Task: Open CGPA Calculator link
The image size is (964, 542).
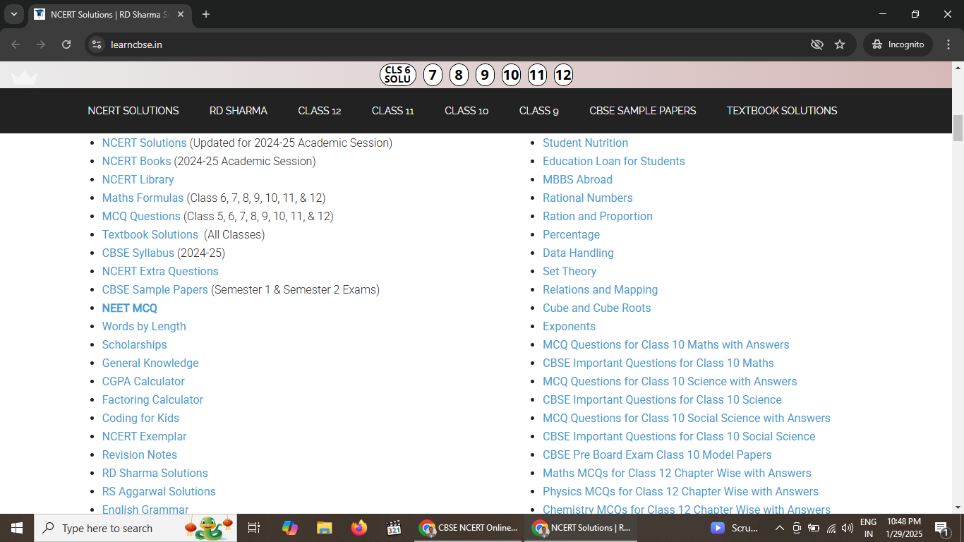Action: tap(143, 381)
